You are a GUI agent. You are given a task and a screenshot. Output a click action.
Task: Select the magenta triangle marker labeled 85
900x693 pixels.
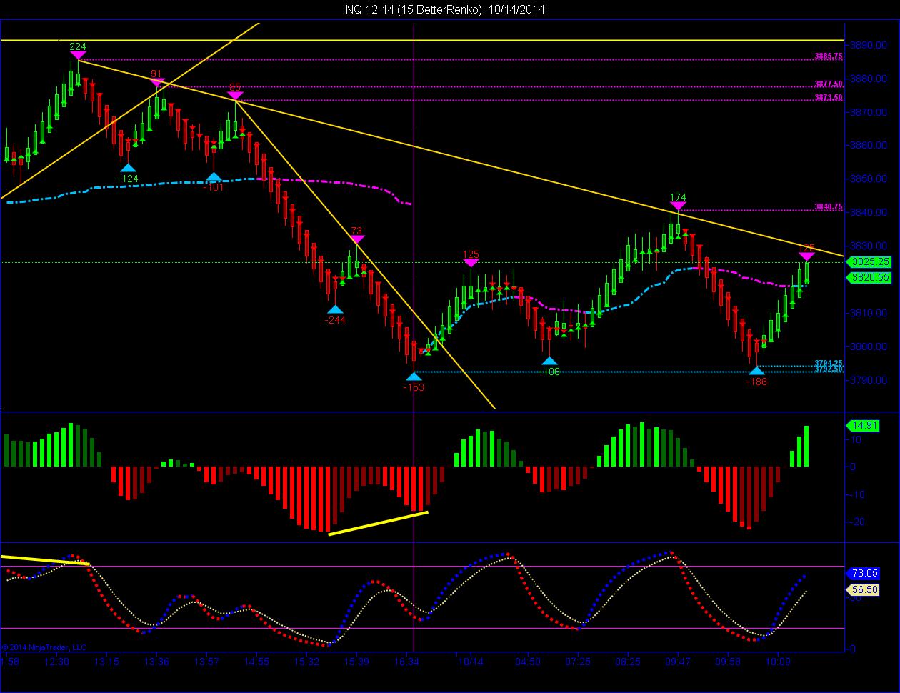click(x=235, y=96)
